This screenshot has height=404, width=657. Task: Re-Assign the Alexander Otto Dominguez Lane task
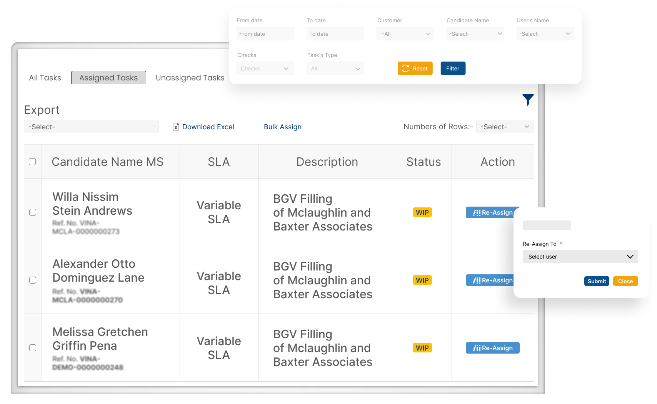pyautogui.click(x=489, y=280)
